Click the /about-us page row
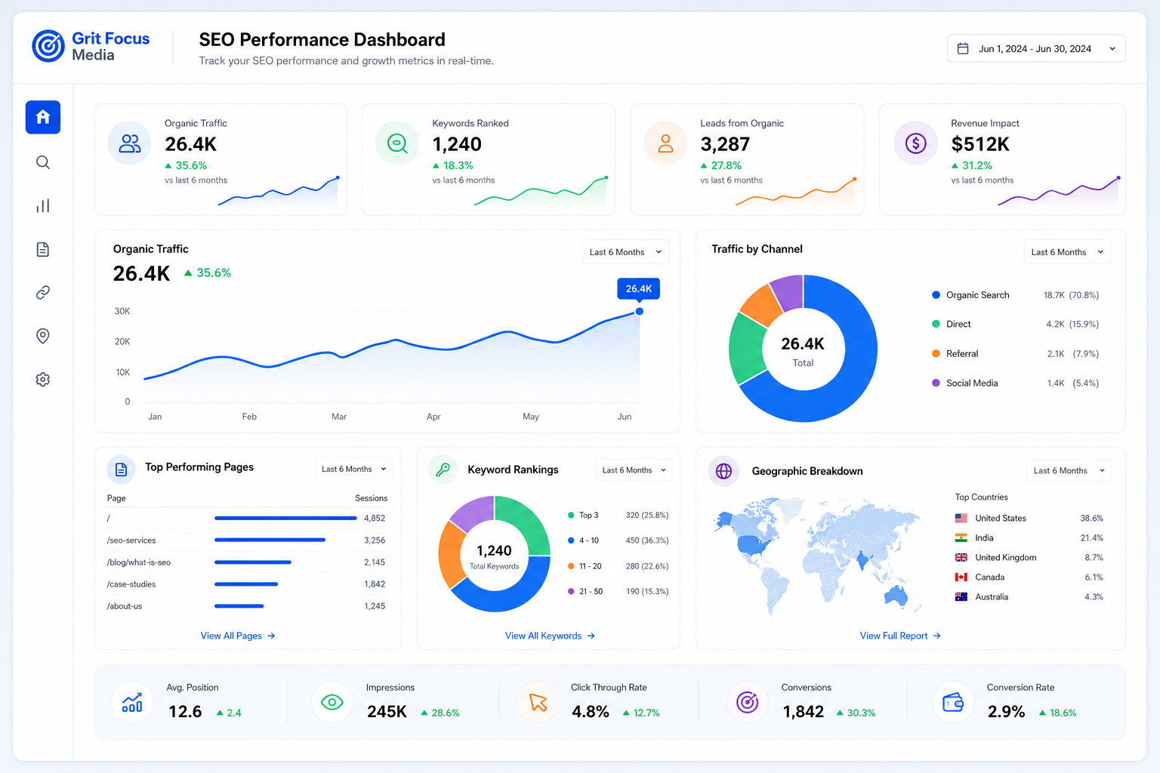Viewport: 1160px width, 773px height. click(246, 605)
